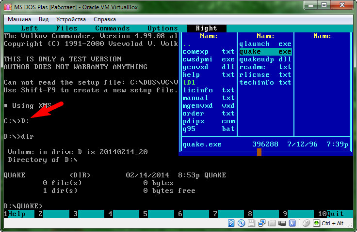Screen dimensions: 357x232
Task: Select the q95 bat file
Action: [x=208, y=129]
